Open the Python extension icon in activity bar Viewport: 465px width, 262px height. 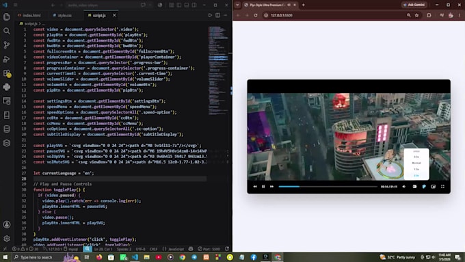click(x=7, y=87)
